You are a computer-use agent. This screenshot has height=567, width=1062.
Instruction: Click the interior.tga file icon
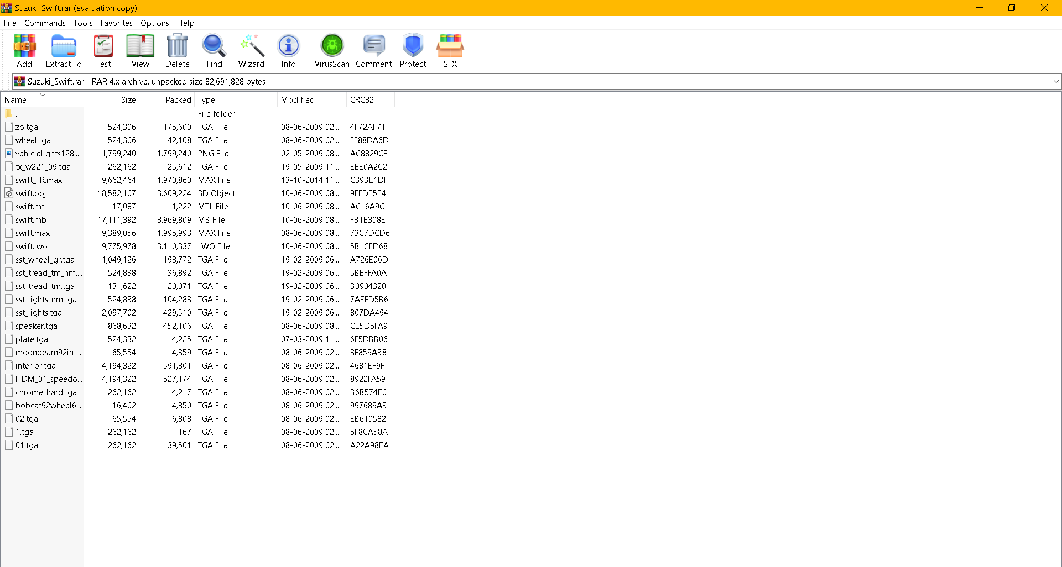tap(9, 365)
